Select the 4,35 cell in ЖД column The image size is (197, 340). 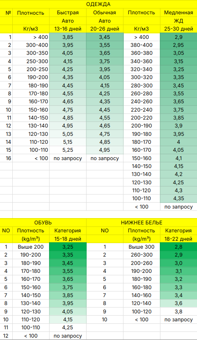178,199
